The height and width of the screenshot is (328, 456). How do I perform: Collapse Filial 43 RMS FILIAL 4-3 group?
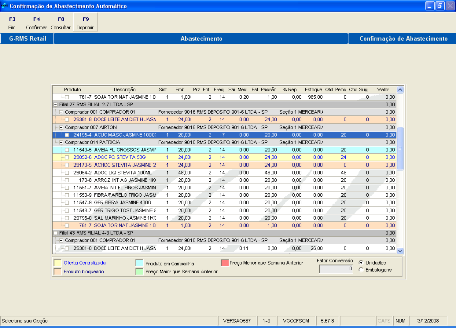[x=55, y=233]
